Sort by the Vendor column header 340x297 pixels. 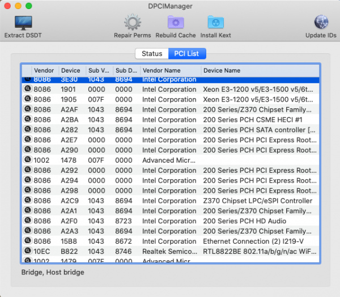tap(44, 71)
